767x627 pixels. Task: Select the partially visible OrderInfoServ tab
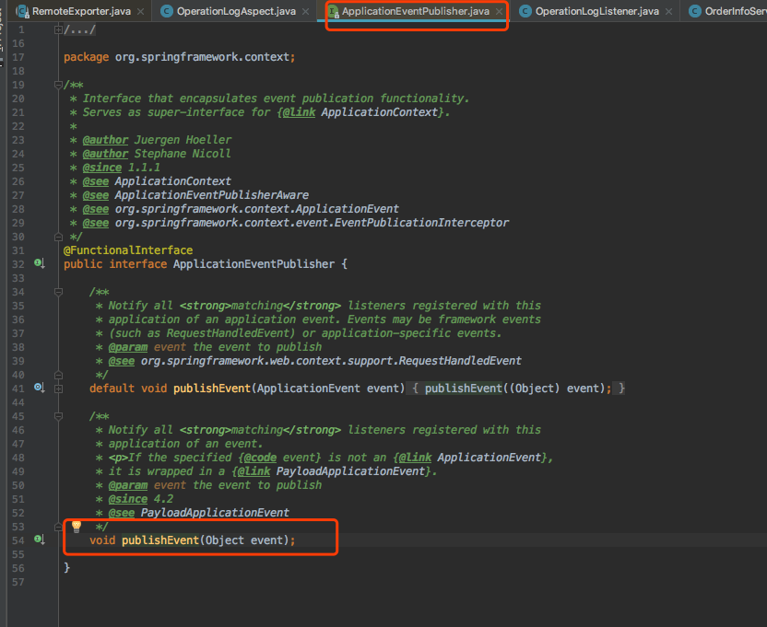[728, 12]
